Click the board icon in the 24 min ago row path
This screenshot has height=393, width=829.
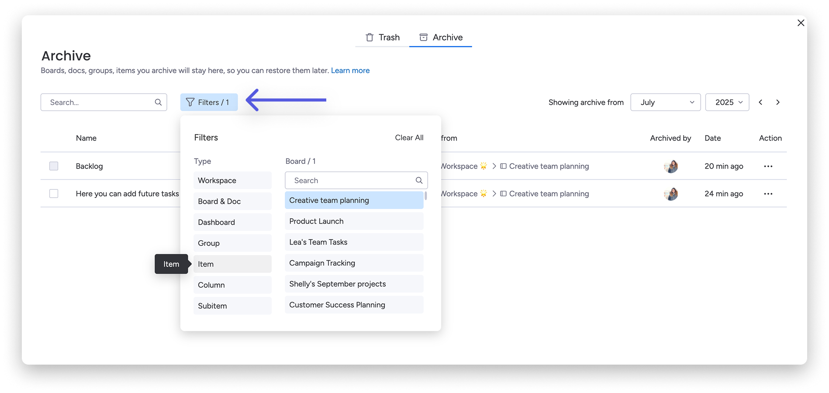(x=503, y=193)
